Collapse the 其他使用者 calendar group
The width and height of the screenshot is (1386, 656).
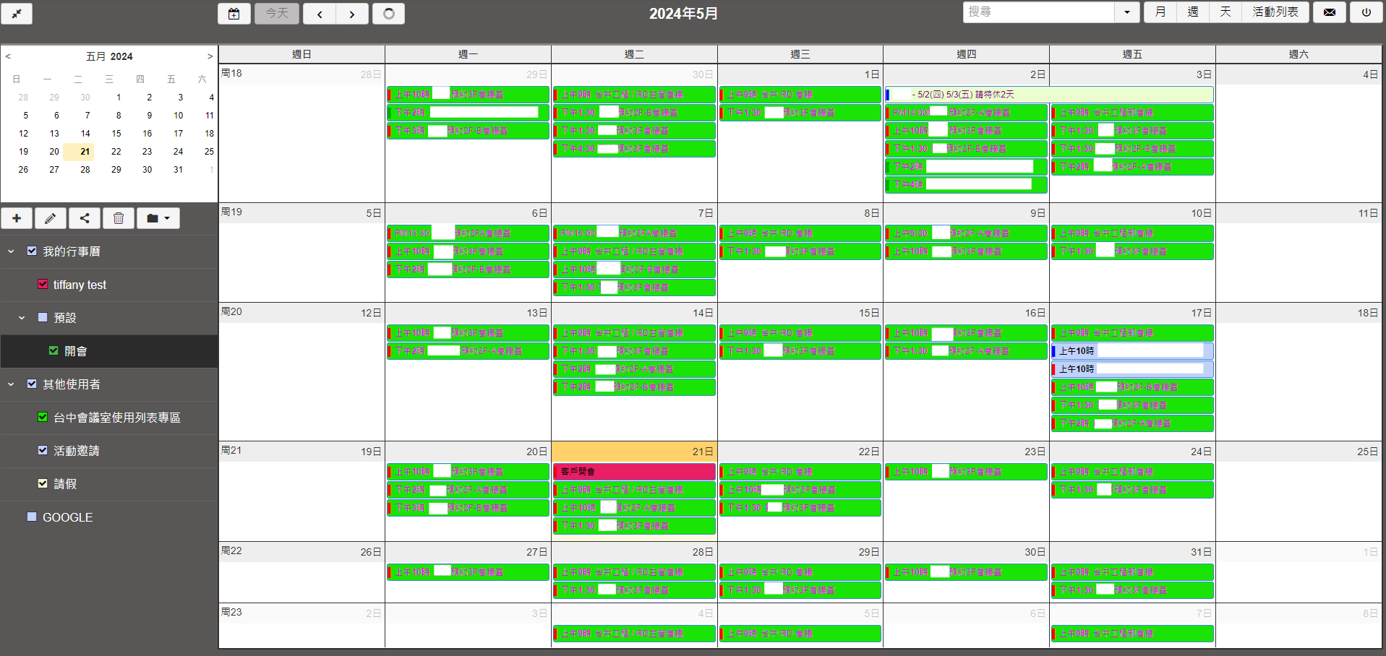[11, 384]
